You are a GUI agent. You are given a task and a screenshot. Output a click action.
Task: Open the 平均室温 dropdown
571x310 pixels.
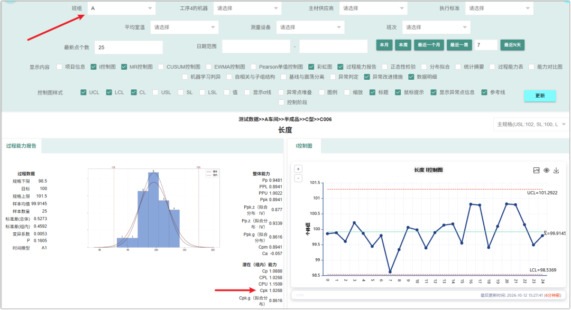pyautogui.click(x=185, y=27)
